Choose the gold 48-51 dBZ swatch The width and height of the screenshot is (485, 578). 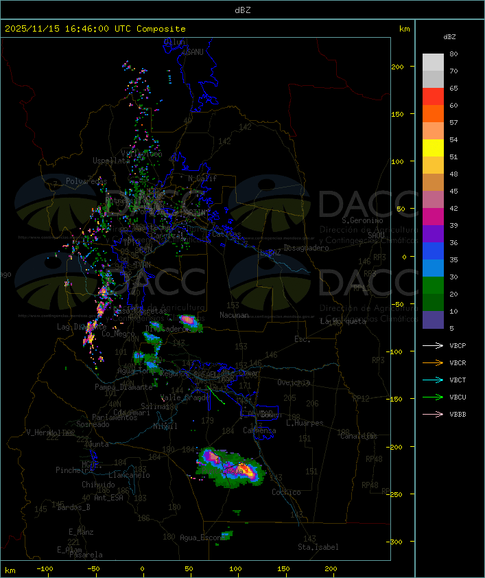[x=433, y=165]
